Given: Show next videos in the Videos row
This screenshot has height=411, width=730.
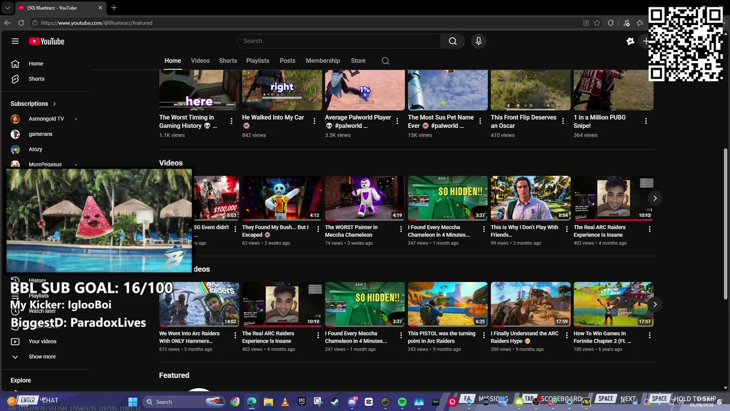Looking at the screenshot, I should coord(655,198).
